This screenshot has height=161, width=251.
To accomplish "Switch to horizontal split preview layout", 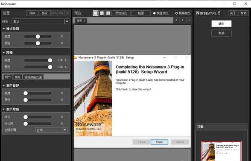I will pos(102,13).
